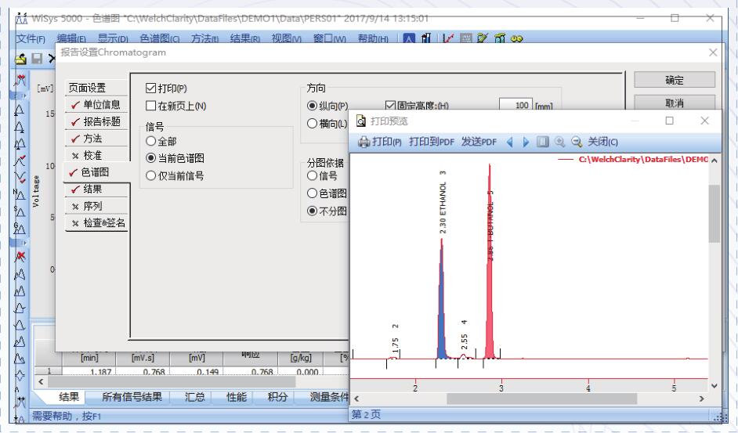
Task: Select 色谱图 radio under 分图依据
Action: click(x=312, y=193)
